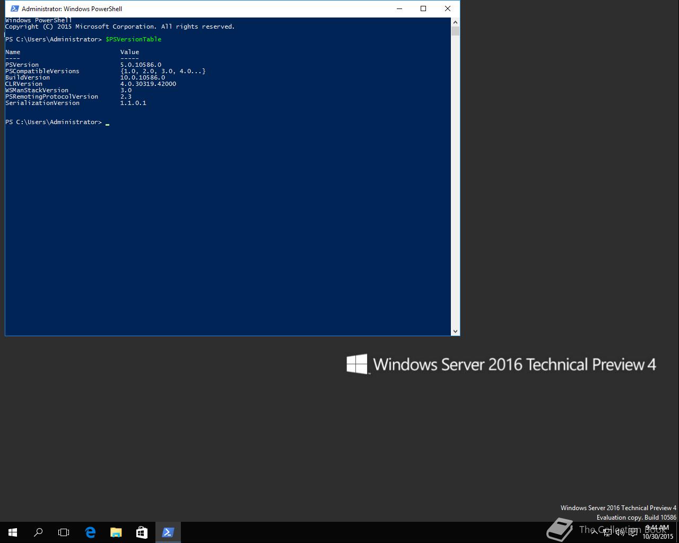
Task: Close the PowerShell window
Action: [448, 8]
